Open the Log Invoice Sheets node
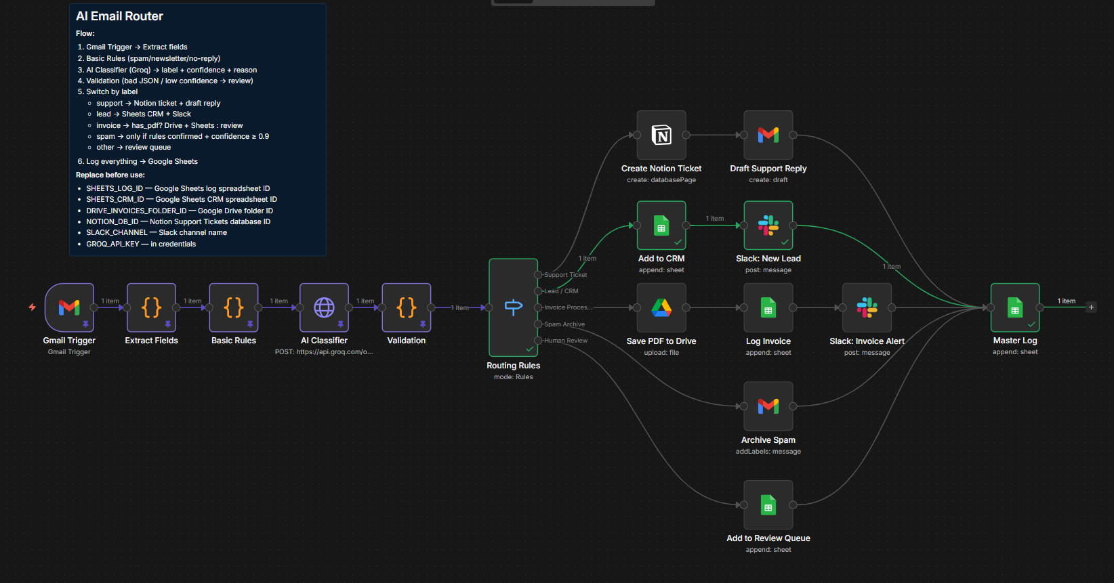Image resolution: width=1114 pixels, height=583 pixels. click(x=768, y=308)
